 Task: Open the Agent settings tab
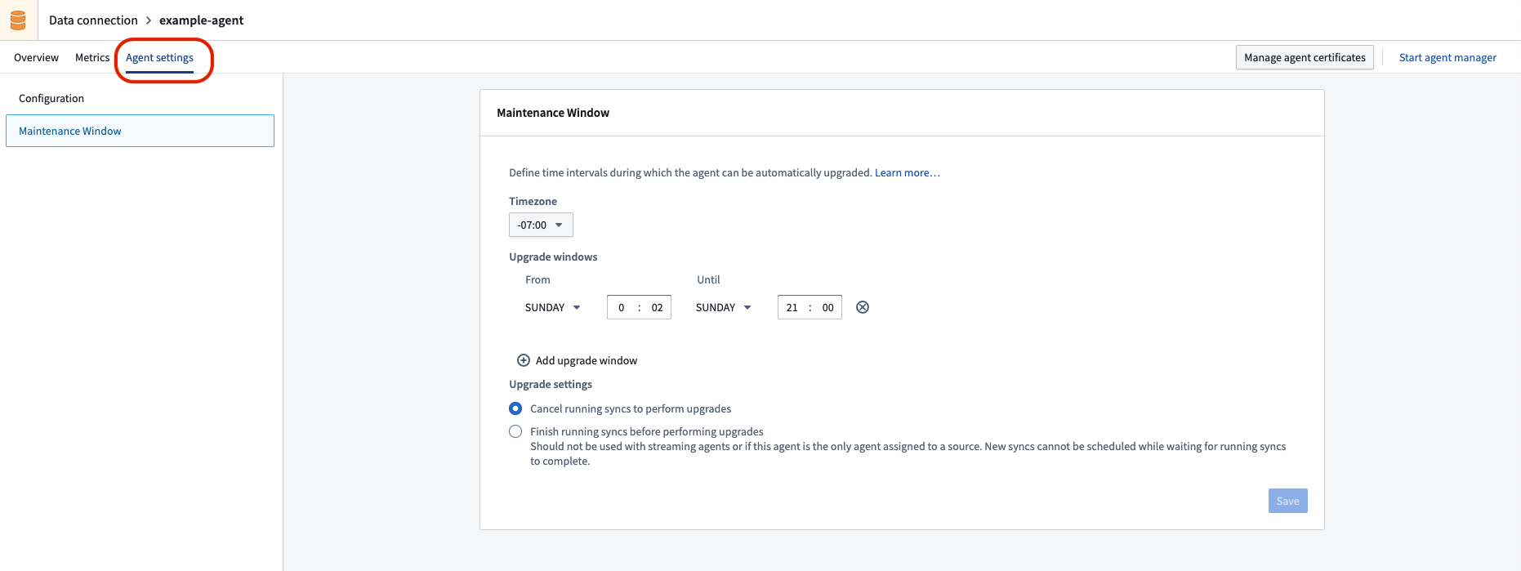click(159, 57)
